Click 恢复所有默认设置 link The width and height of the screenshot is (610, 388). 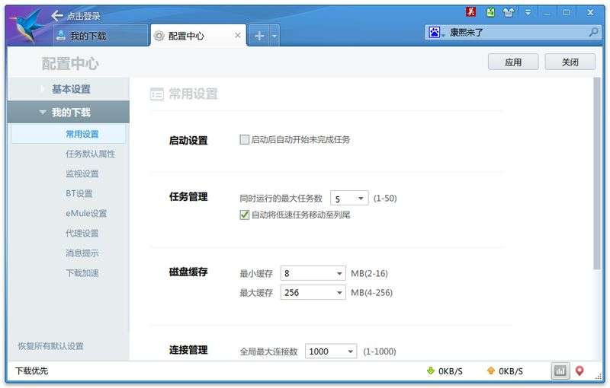pyautogui.click(x=50, y=346)
